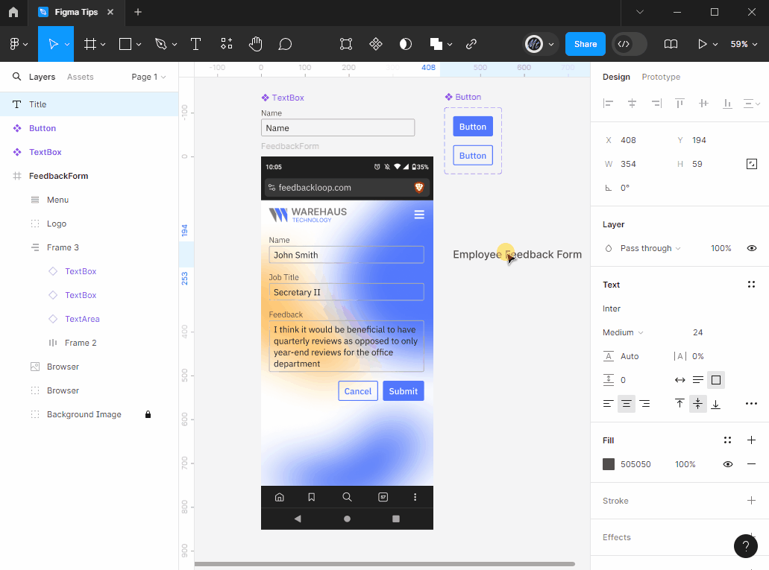
Task: Set text align left
Action: [608, 404]
